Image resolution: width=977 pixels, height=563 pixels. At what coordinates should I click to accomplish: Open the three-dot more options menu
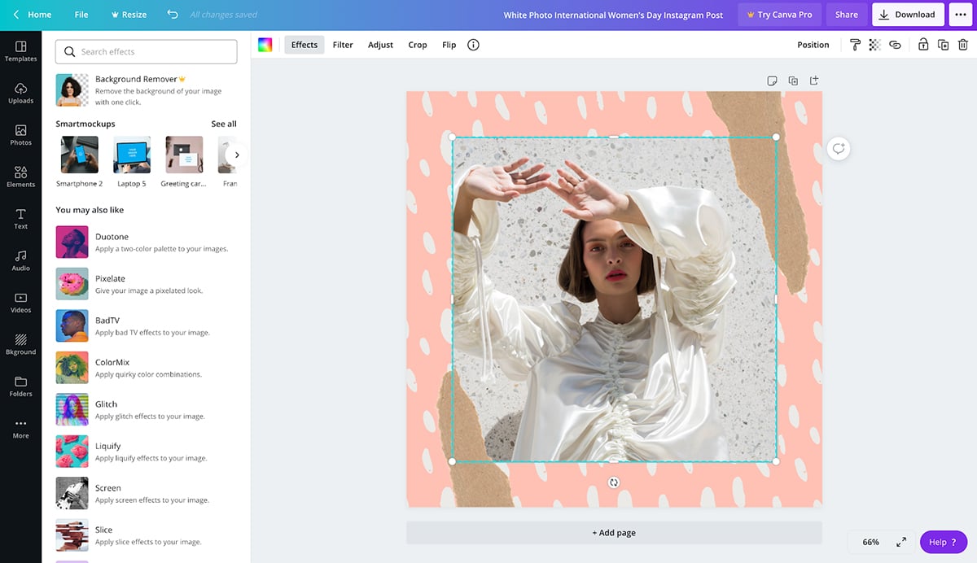point(961,15)
